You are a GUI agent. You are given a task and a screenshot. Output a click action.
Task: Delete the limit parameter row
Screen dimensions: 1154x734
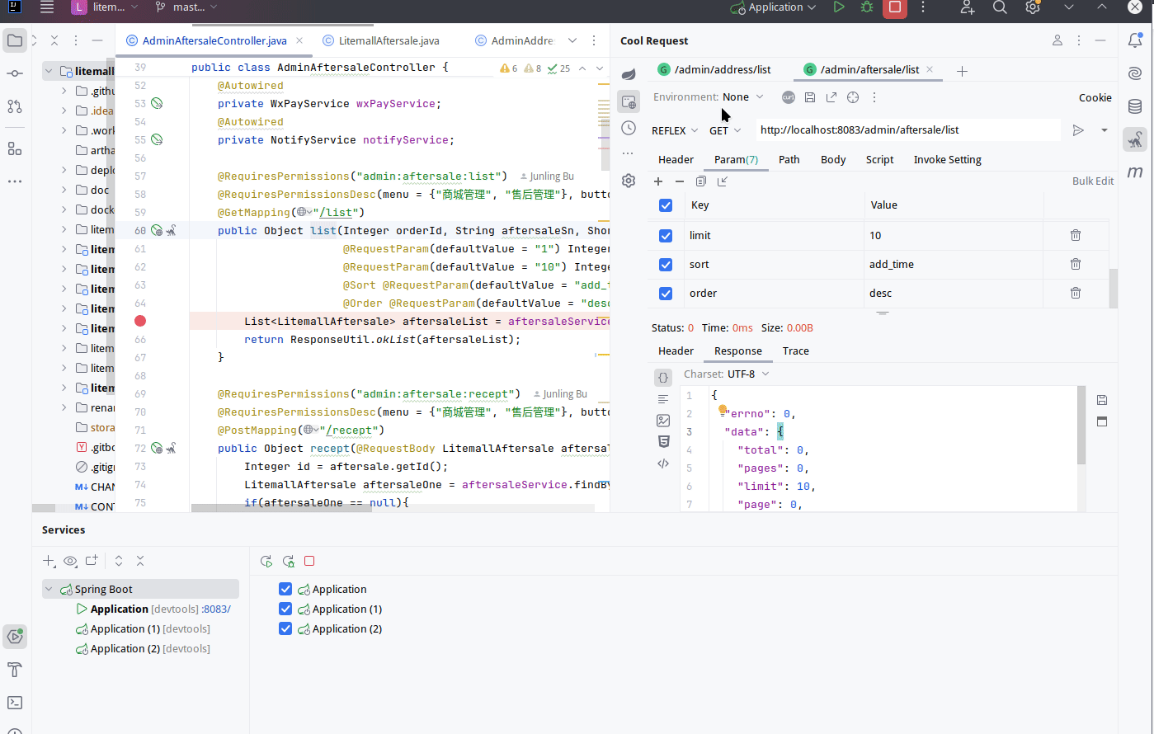[1076, 235]
